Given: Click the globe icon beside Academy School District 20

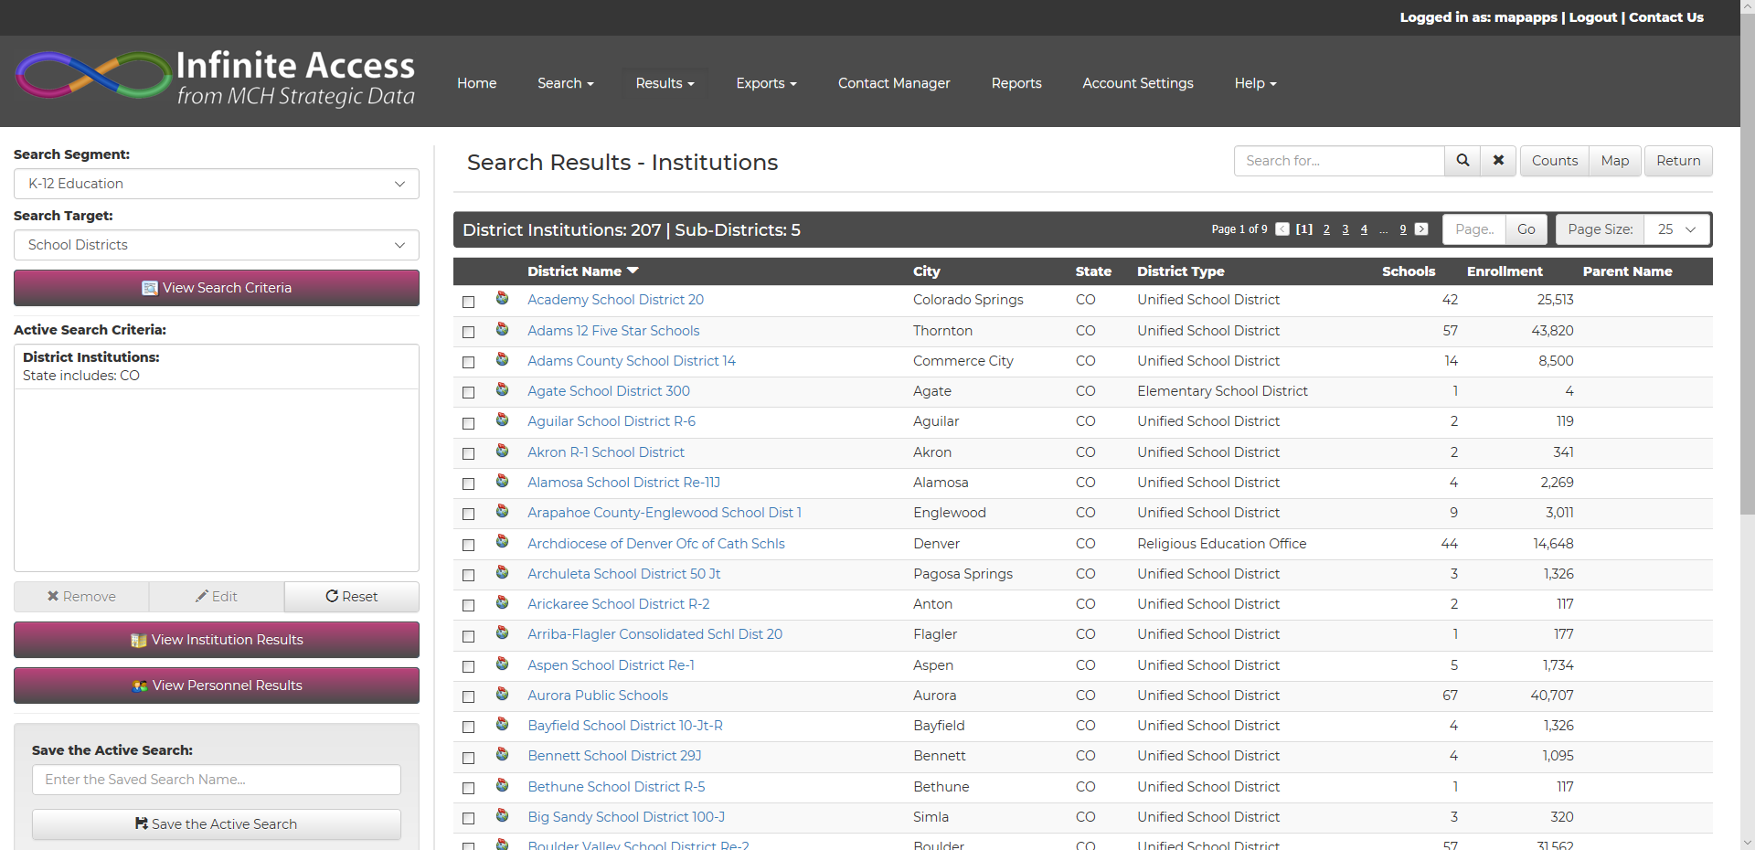Looking at the screenshot, I should pyautogui.click(x=503, y=299).
